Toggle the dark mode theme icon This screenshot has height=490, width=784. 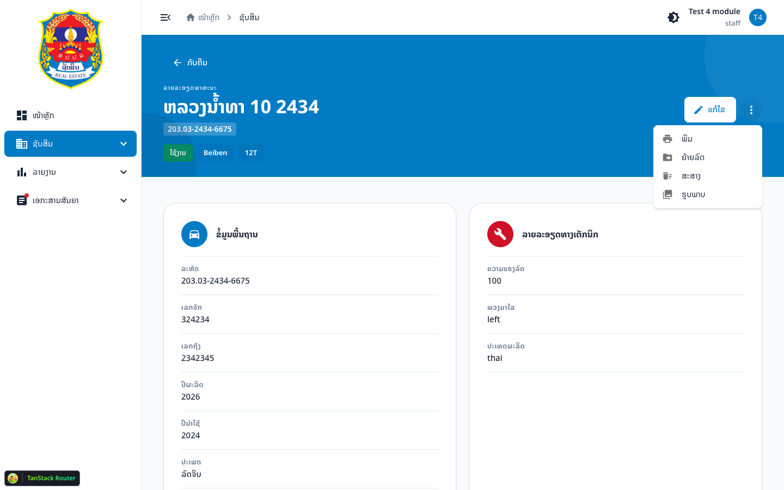(x=673, y=17)
